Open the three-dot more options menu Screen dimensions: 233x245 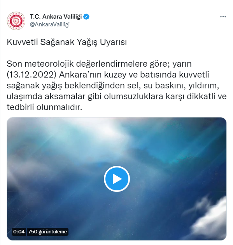pyautogui.click(x=223, y=17)
